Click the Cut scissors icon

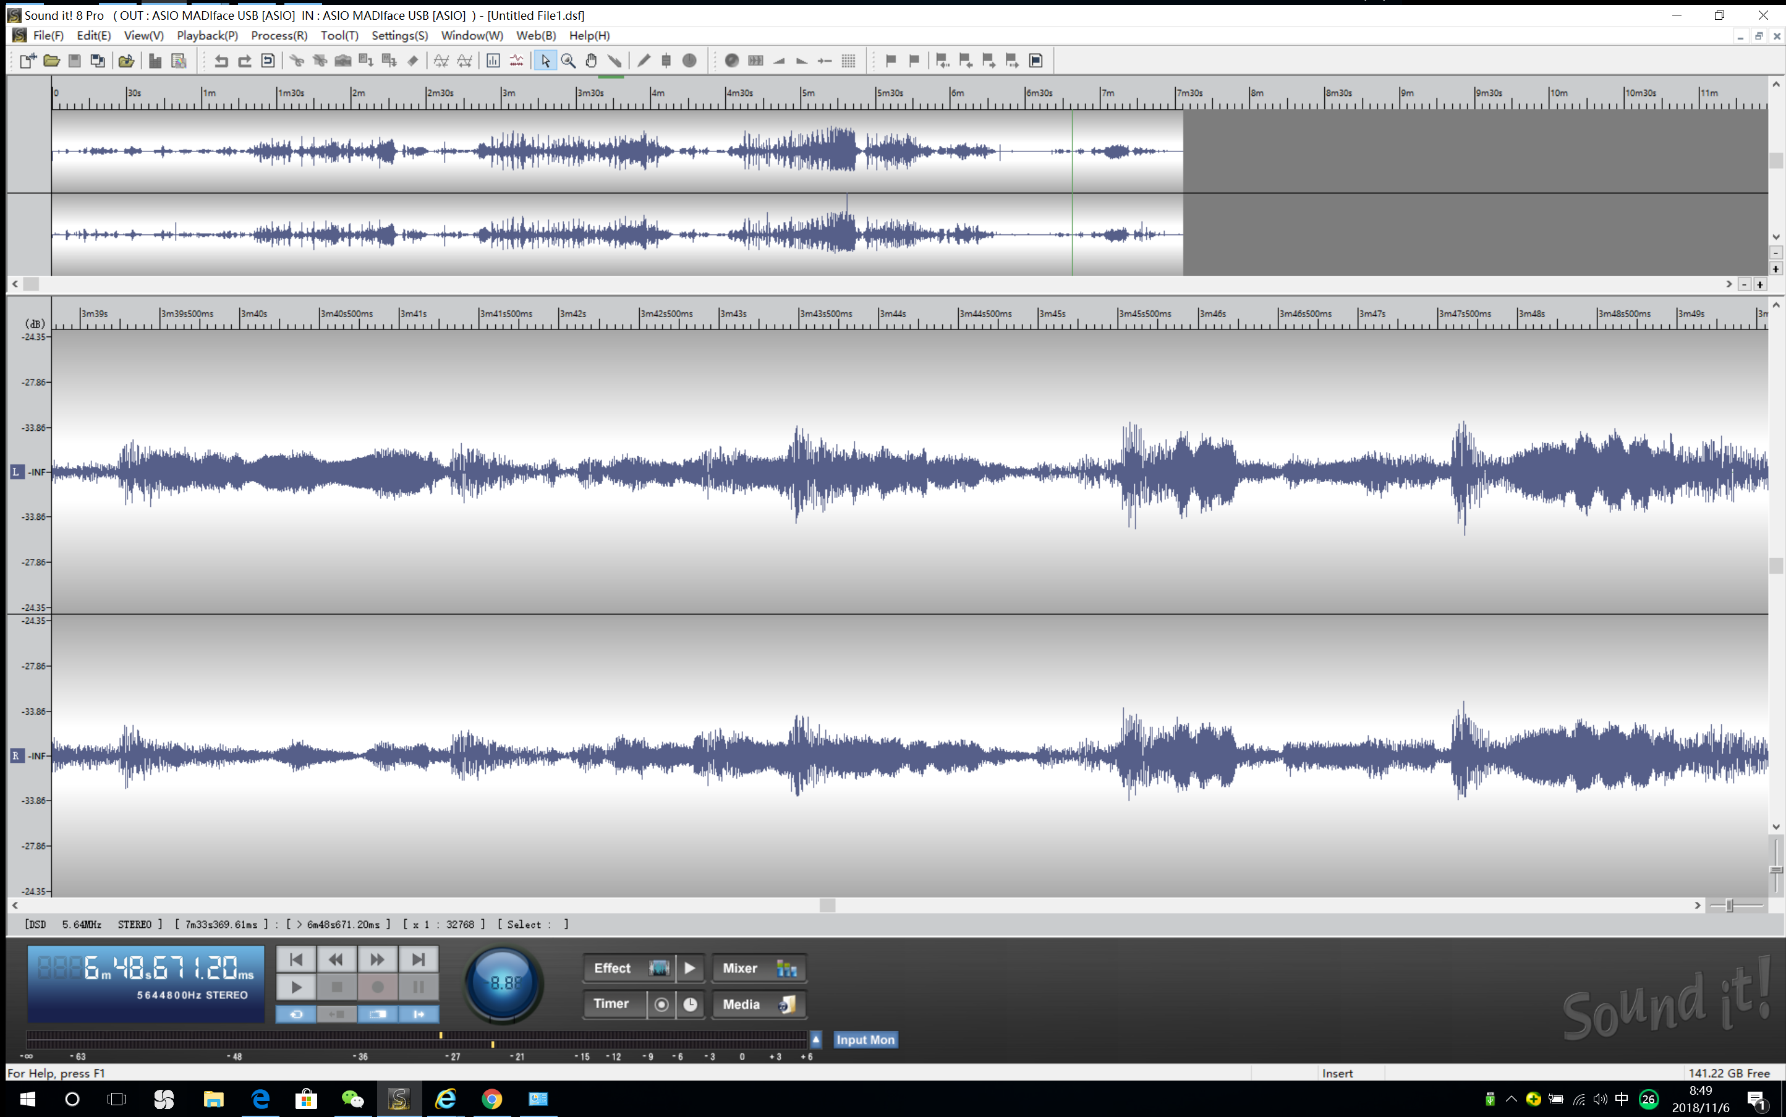tap(296, 61)
